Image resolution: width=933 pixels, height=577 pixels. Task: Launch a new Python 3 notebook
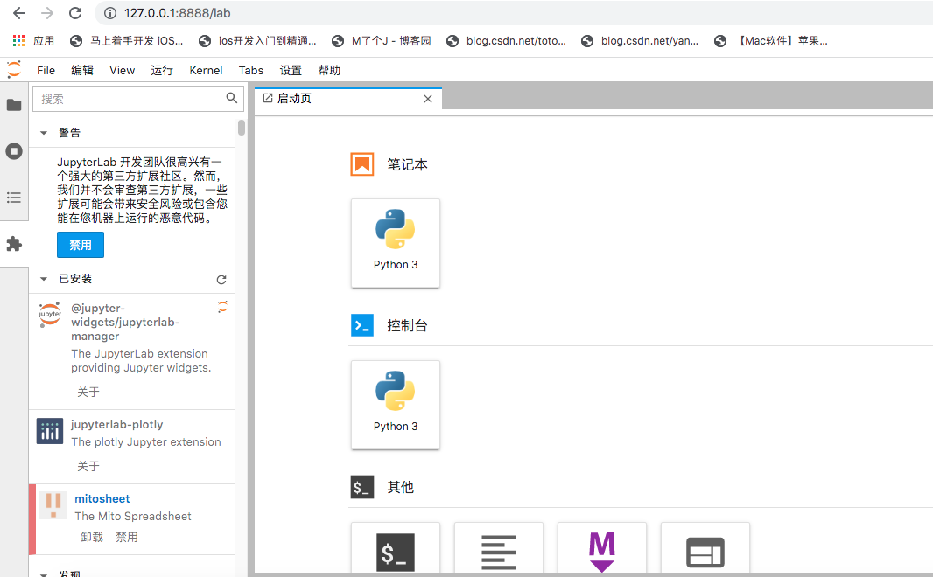[x=395, y=243]
